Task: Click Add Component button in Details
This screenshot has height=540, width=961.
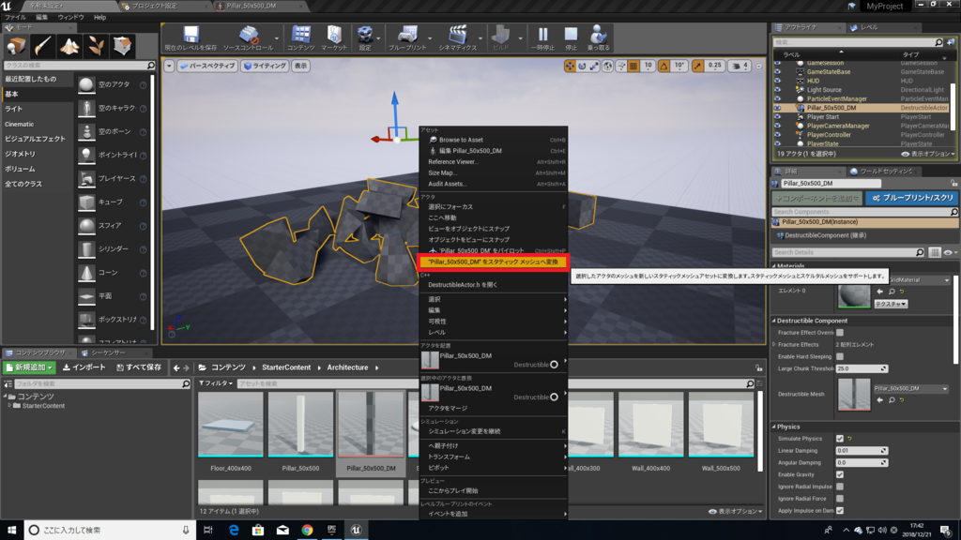Action: [x=817, y=198]
